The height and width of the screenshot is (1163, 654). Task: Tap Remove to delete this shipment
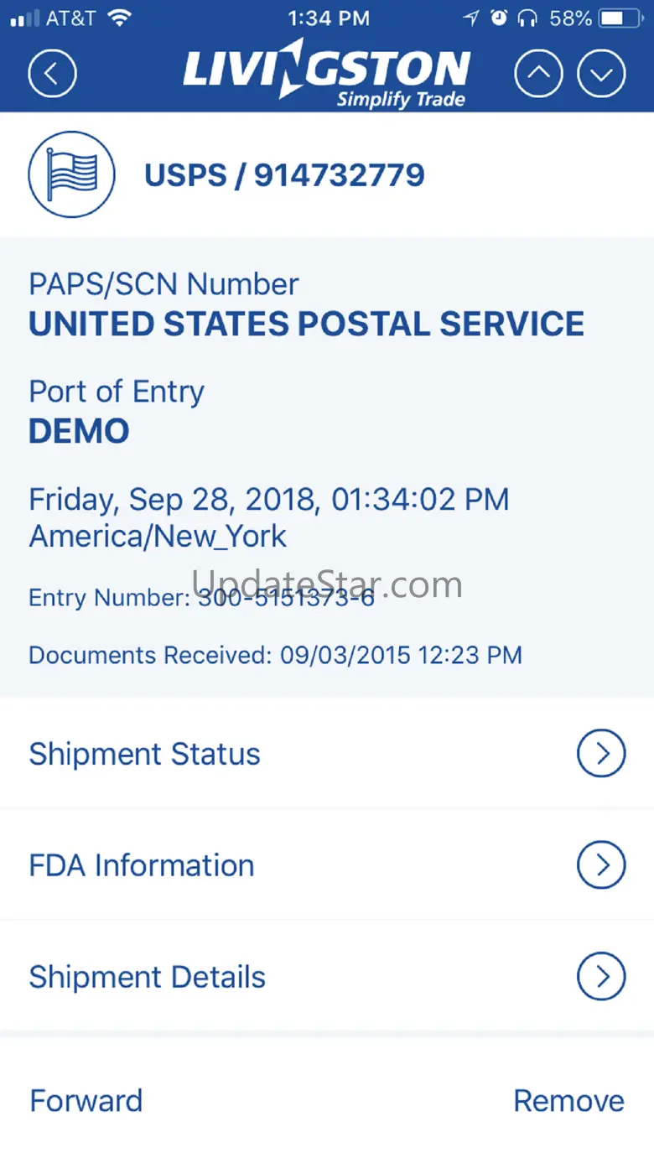(568, 1100)
